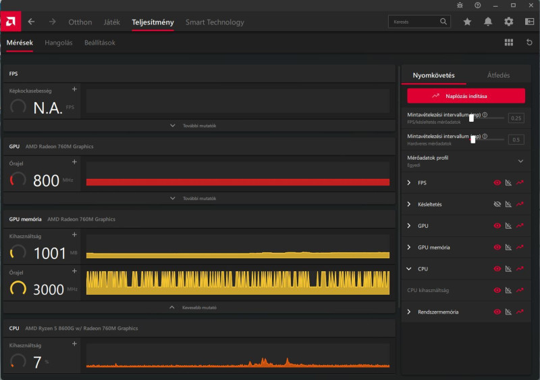Toggle GPU memória eye icon
Image resolution: width=540 pixels, height=380 pixels.
point(497,247)
